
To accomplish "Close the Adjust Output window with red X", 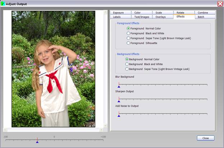I will point(220,4).
